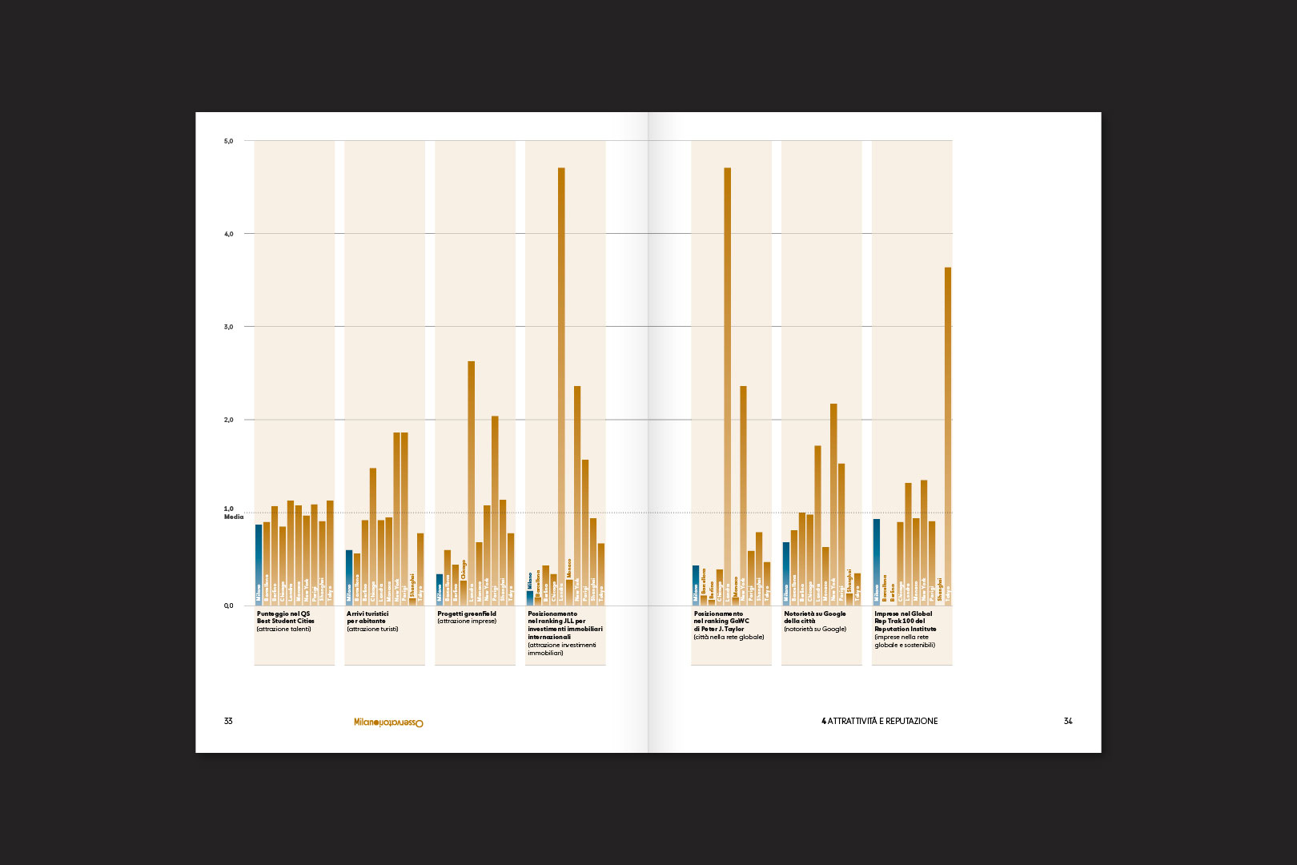Click blue Milano bar in Global Rep Trak chart
The width and height of the screenshot is (1297, 865).
pos(877,561)
